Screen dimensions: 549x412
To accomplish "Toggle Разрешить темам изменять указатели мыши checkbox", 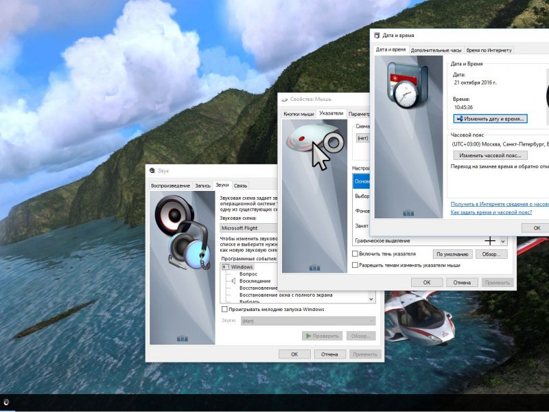I will (355, 265).
